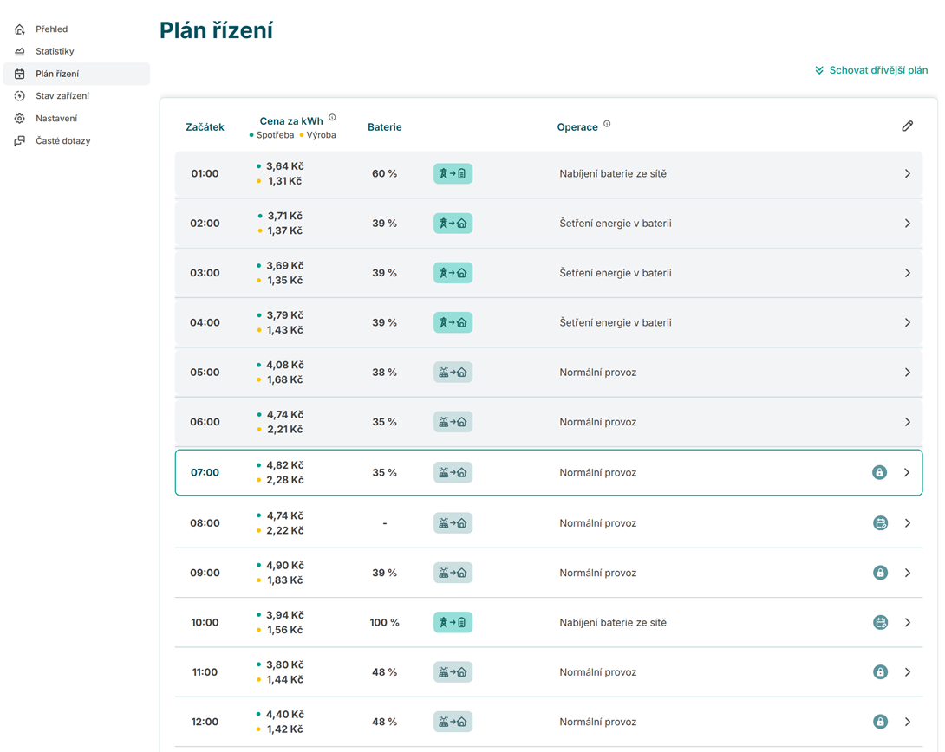Click the info icon next to Operace
Image resolution: width=945 pixels, height=752 pixels.
(607, 124)
